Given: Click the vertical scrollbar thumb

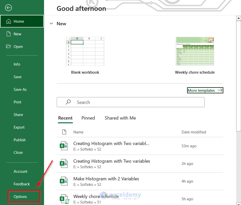Looking at the screenshot, I should [x=238, y=76].
